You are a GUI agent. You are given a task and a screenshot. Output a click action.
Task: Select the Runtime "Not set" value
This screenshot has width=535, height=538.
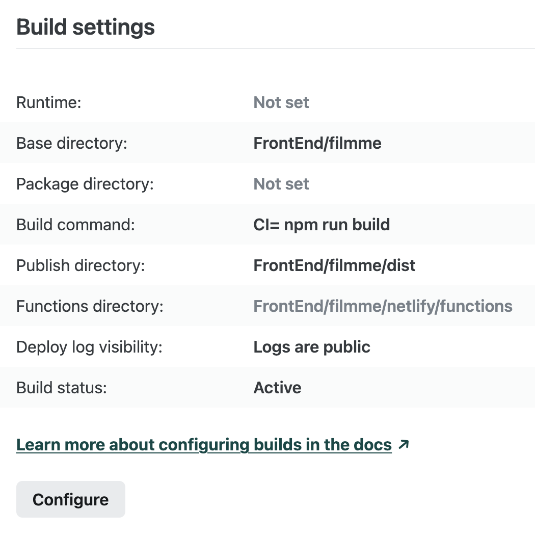(x=281, y=102)
